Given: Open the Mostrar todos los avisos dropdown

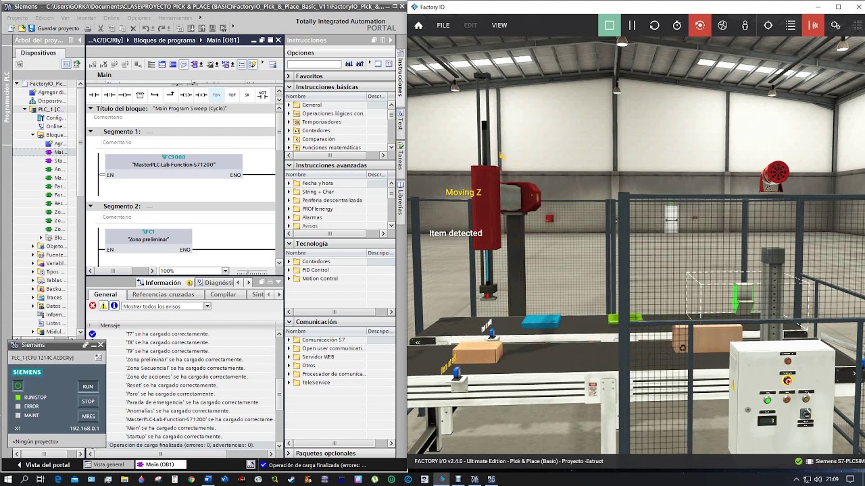Looking at the screenshot, I should coord(207,306).
